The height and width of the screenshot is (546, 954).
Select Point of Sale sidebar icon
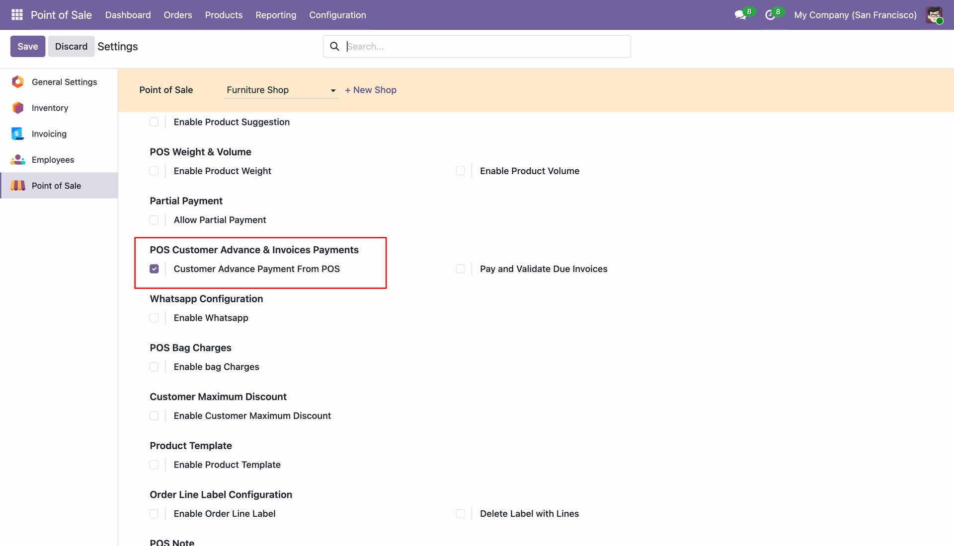pos(18,186)
